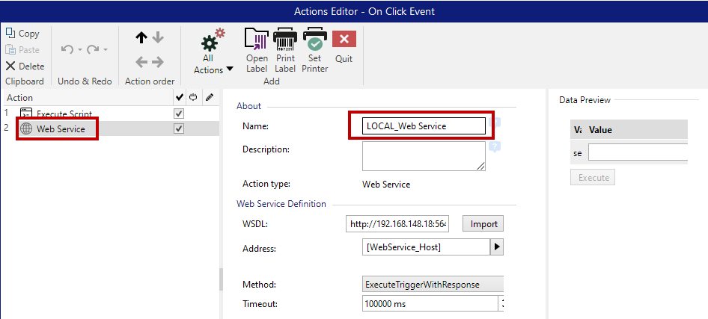708x319 pixels.
Task: Click the WSDL URL input field
Action: 397,223
